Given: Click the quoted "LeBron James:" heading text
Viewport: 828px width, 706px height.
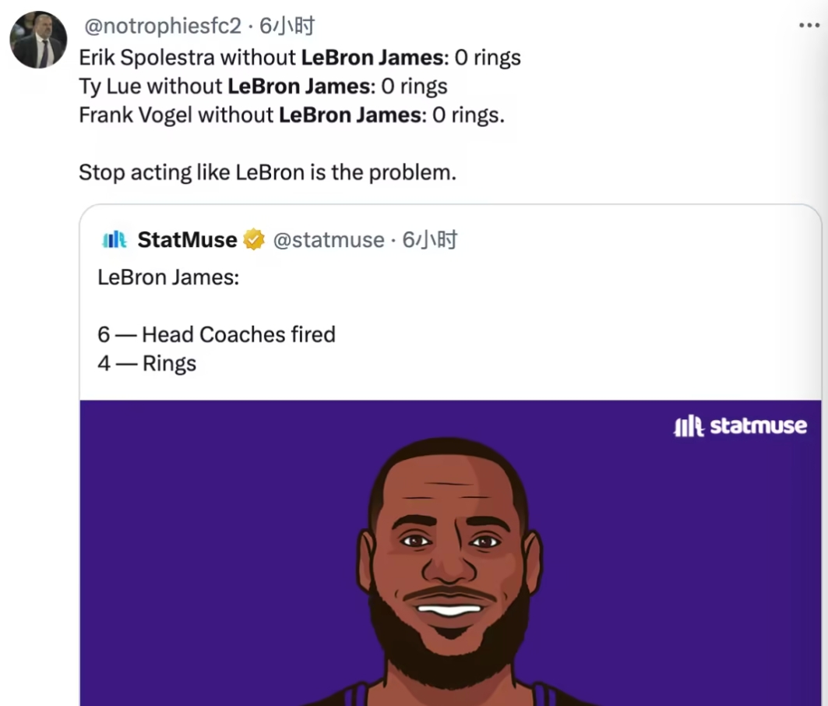Looking at the screenshot, I should click(x=168, y=277).
